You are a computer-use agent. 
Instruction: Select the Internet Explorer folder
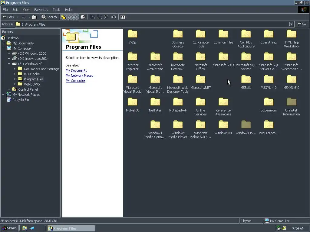133,61
